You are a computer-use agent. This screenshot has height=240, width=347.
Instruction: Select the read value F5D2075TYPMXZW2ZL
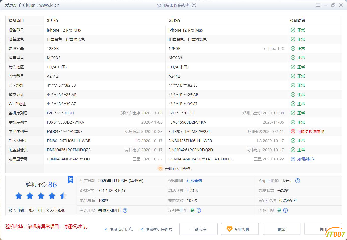190,131
